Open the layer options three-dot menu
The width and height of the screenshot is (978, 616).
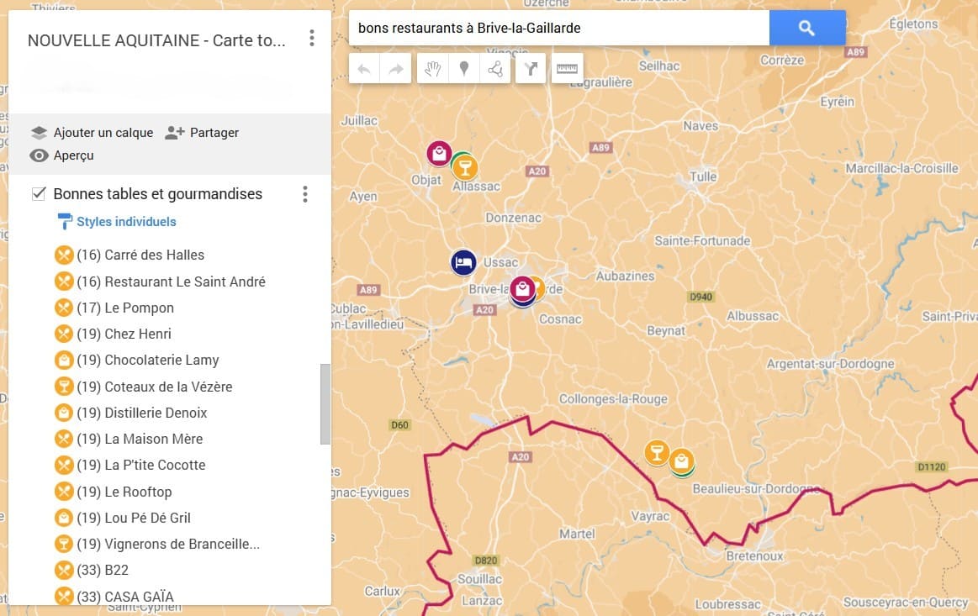pyautogui.click(x=304, y=194)
